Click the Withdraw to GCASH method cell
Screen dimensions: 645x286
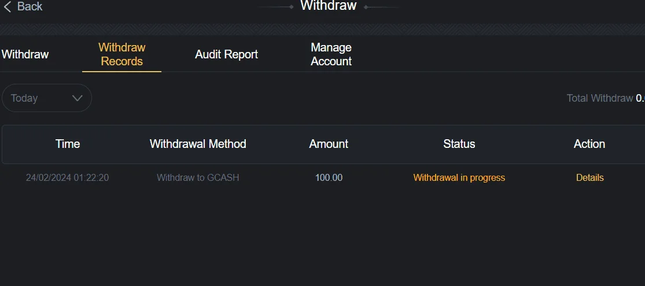click(x=198, y=177)
